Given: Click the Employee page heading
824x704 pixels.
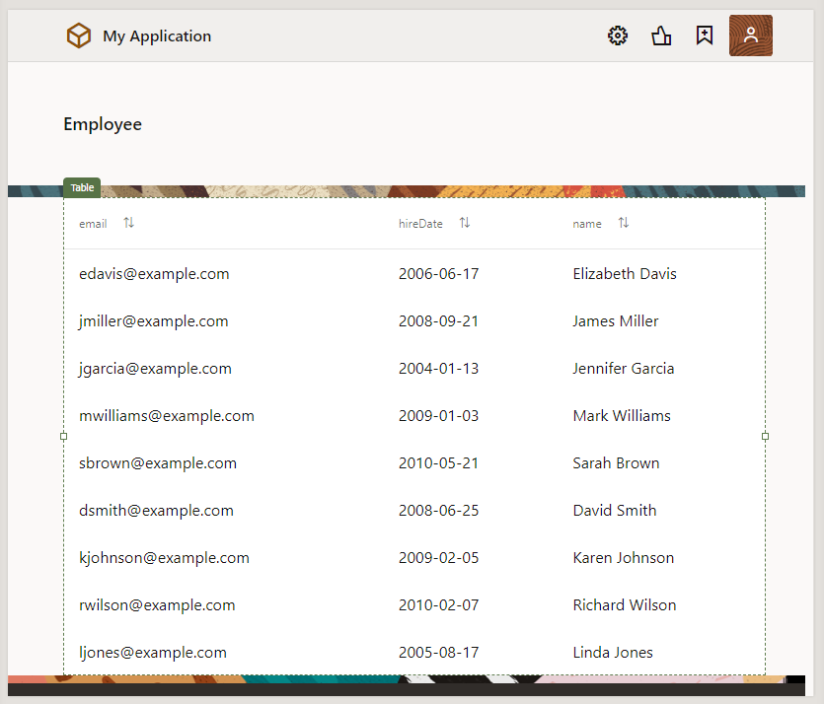Looking at the screenshot, I should (103, 124).
